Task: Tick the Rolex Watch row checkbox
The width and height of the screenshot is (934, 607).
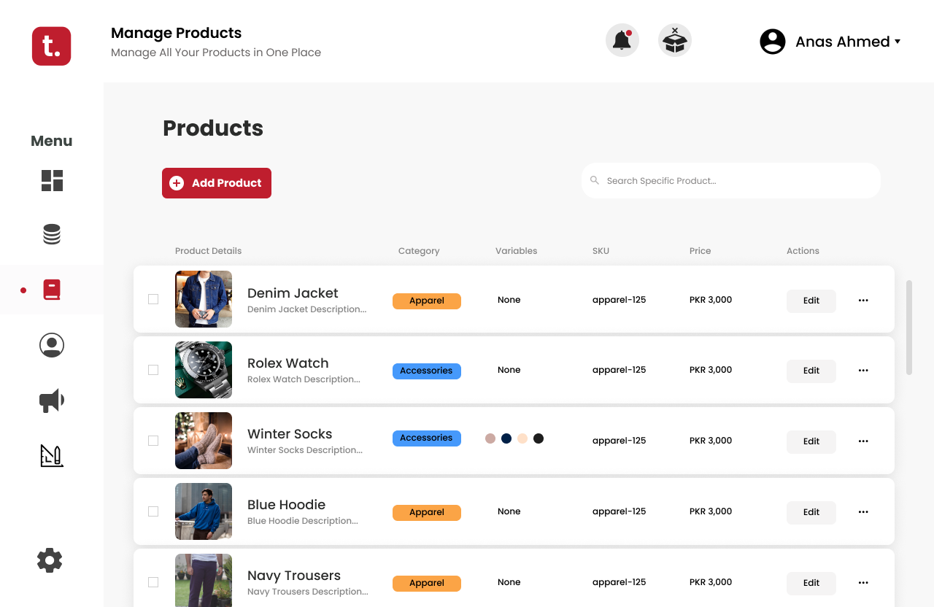Action: coord(153,370)
